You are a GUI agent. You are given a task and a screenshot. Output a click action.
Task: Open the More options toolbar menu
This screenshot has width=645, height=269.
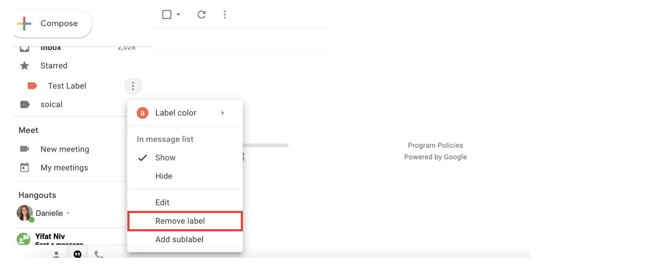[225, 15]
